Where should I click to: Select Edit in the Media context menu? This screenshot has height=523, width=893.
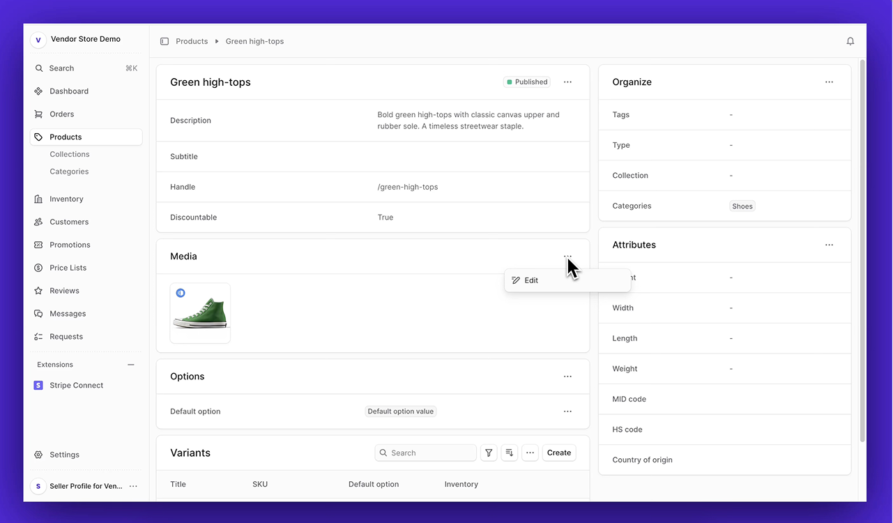click(530, 280)
